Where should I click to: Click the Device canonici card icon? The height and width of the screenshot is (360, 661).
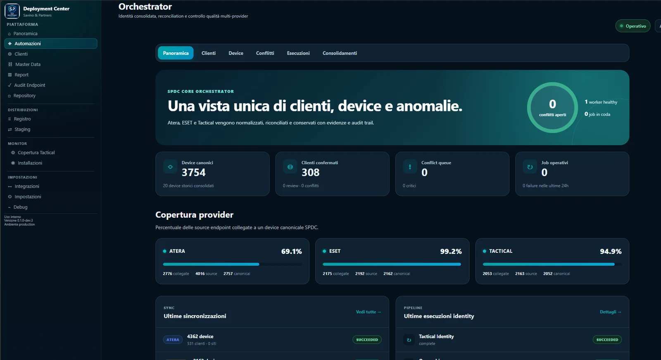[170, 167]
